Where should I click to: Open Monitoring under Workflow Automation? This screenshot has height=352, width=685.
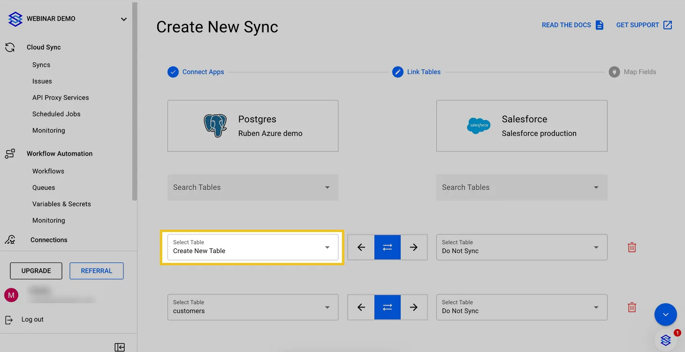pyautogui.click(x=49, y=221)
